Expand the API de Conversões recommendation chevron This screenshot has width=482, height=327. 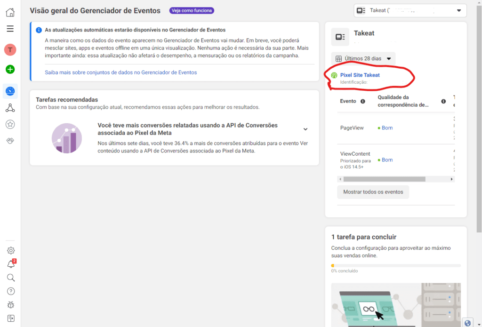coord(305,129)
